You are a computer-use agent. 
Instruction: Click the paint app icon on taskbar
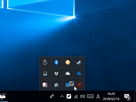3,96
